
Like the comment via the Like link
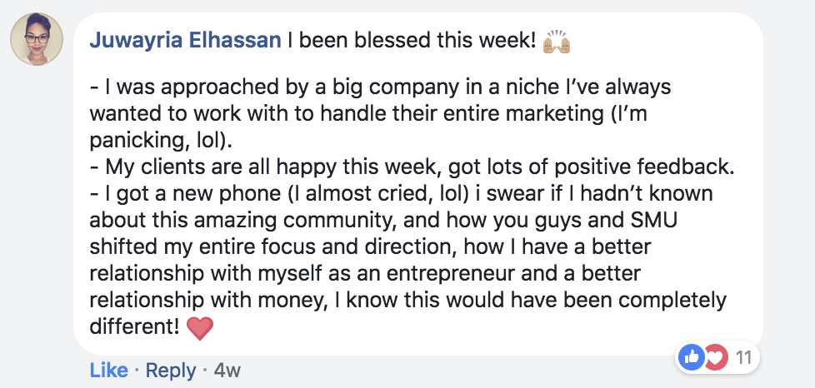(x=108, y=371)
